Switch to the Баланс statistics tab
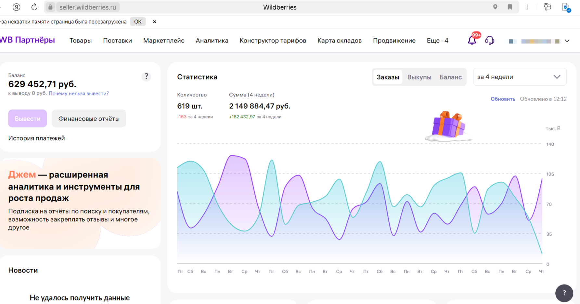 coord(451,77)
